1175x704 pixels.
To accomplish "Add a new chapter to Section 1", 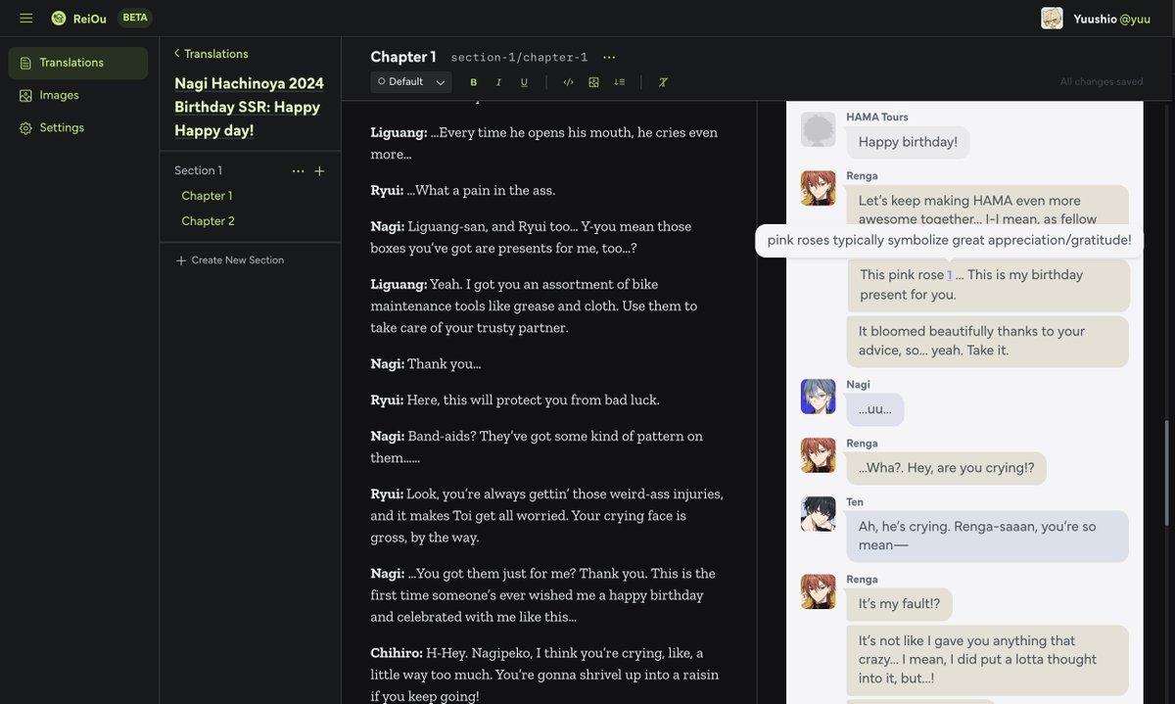I will 319,170.
